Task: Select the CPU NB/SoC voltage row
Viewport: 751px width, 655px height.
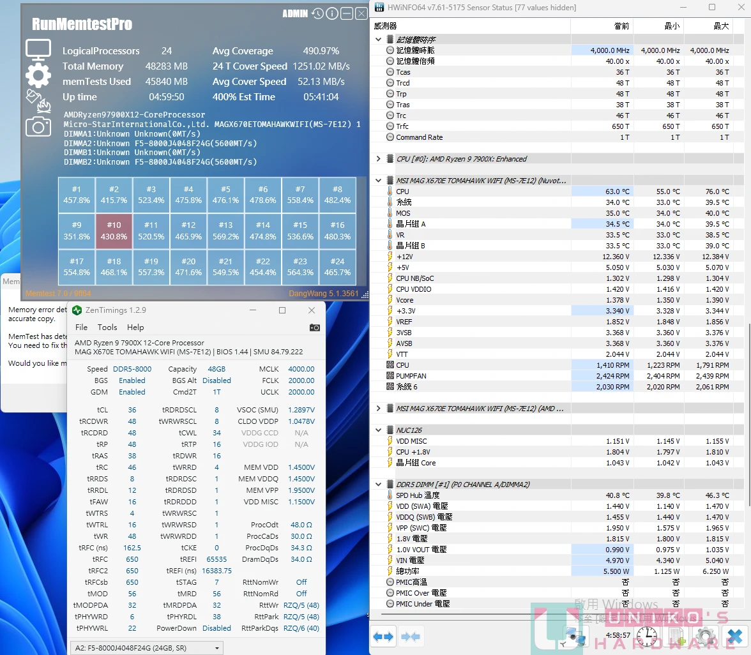Action: click(x=558, y=278)
